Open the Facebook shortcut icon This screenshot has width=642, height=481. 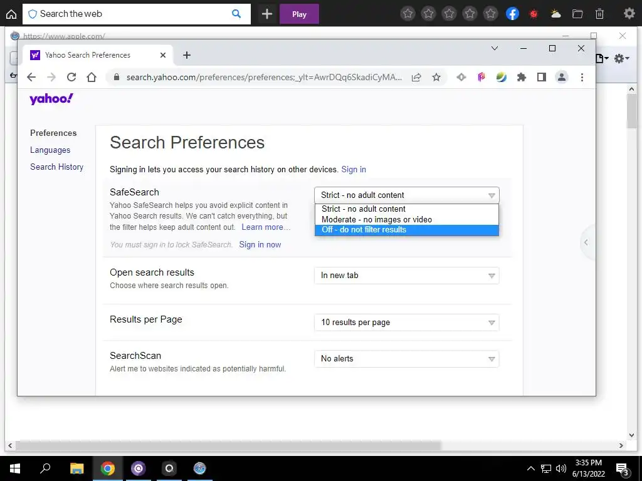coord(512,14)
